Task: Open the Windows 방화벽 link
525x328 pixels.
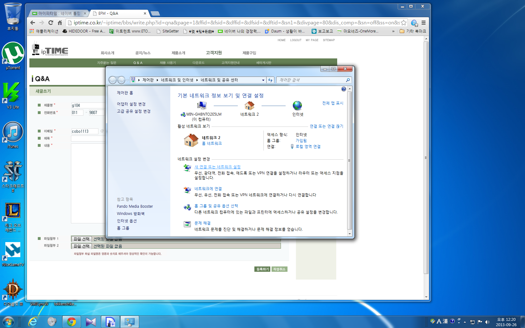Action: (131, 214)
